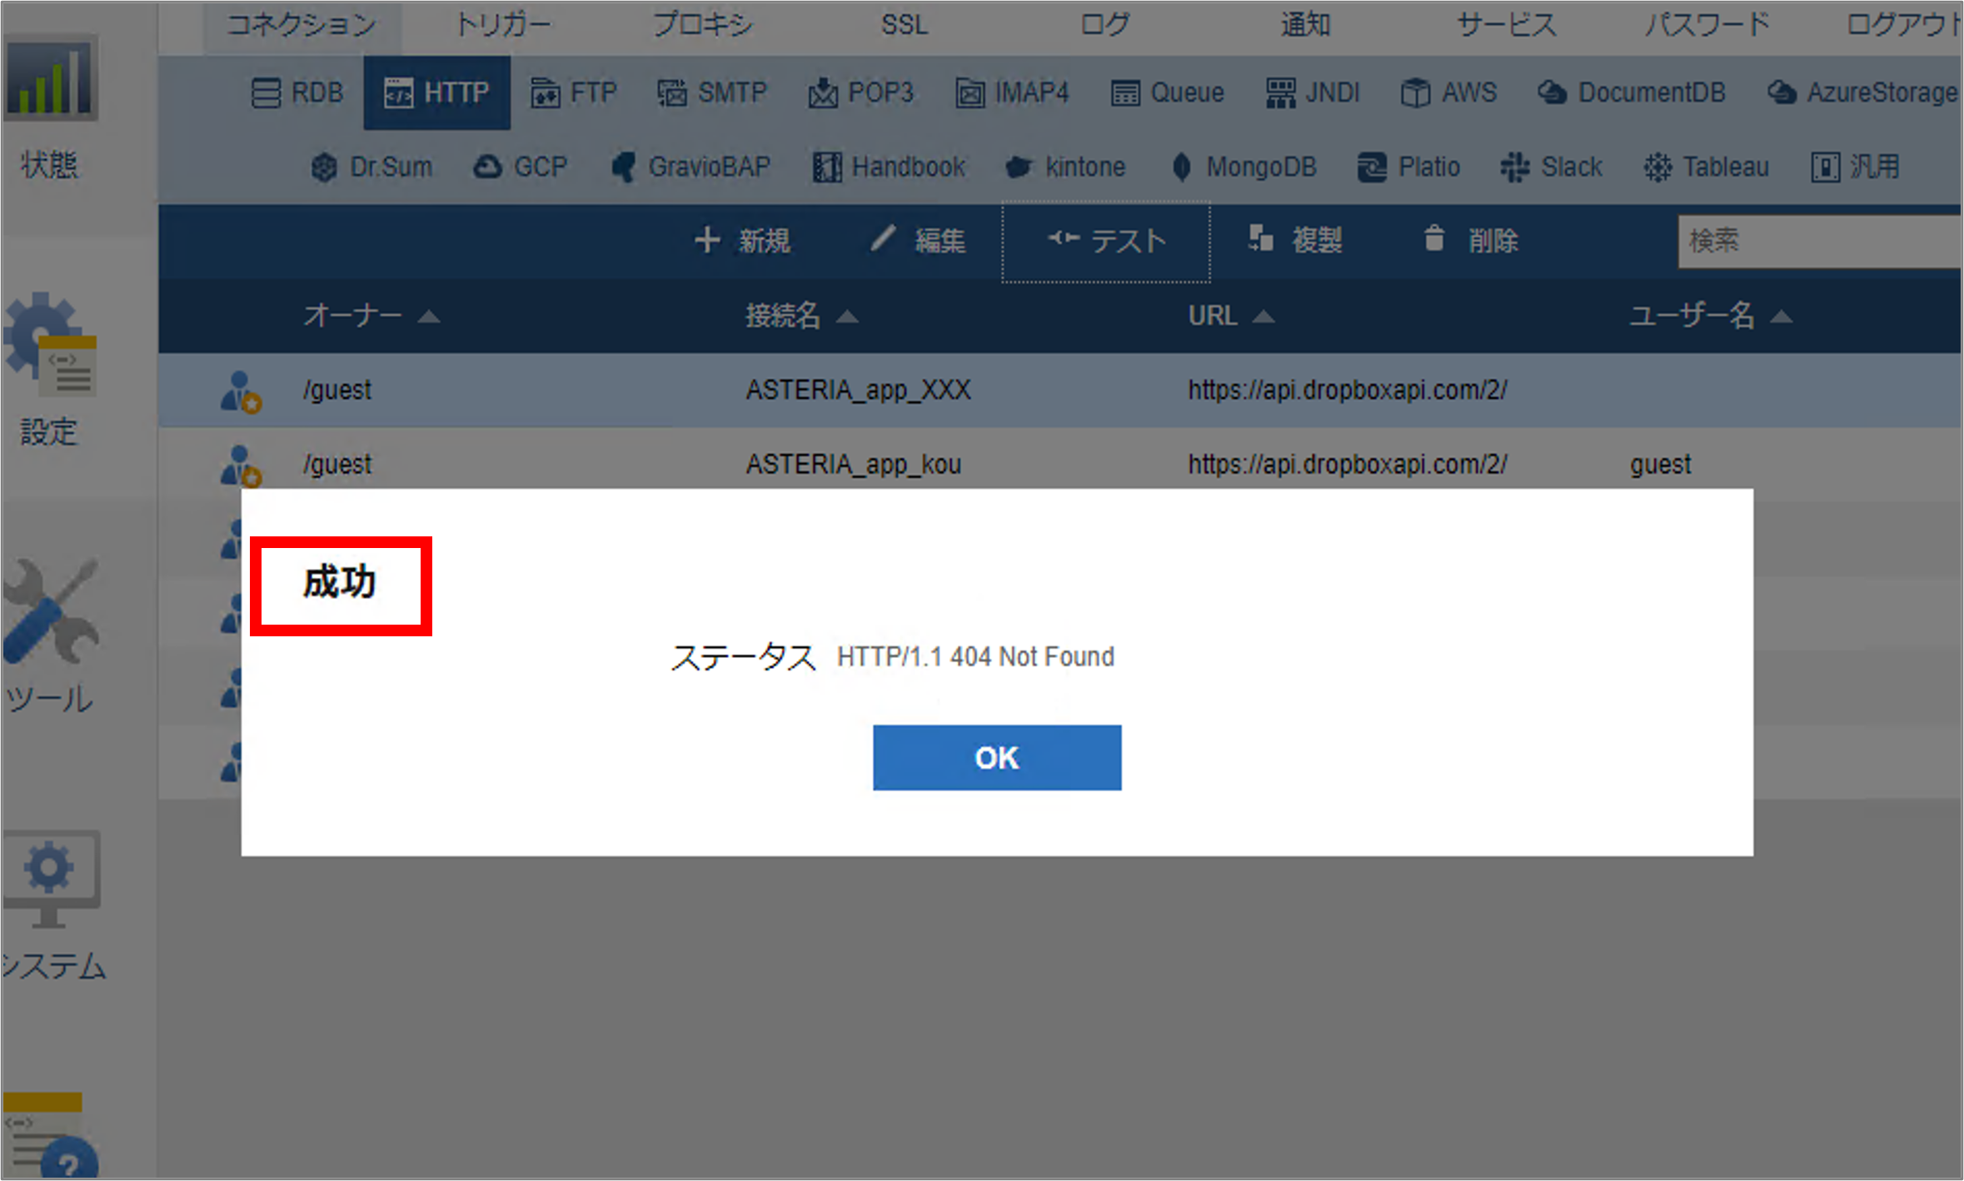1964x1181 pixels.
Task: Select the FTP connection type
Action: click(x=574, y=92)
